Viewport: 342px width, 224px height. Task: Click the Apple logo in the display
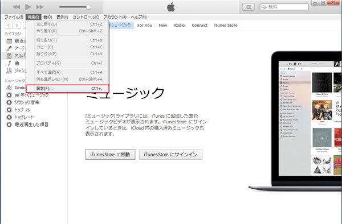(171, 7)
